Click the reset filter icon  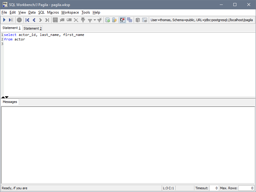tap(99, 20)
